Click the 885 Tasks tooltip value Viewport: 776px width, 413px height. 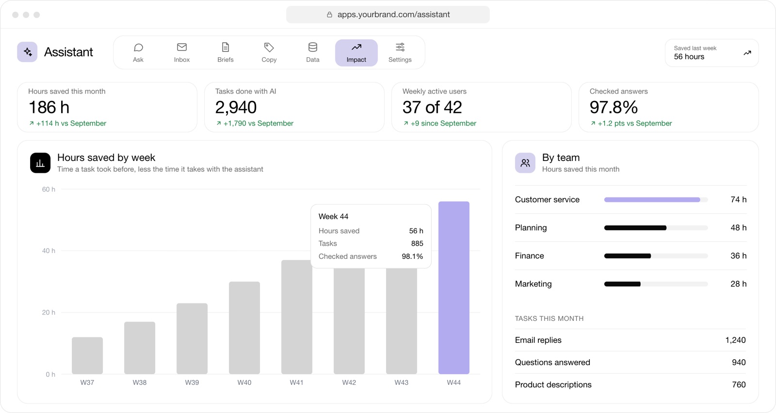417,244
